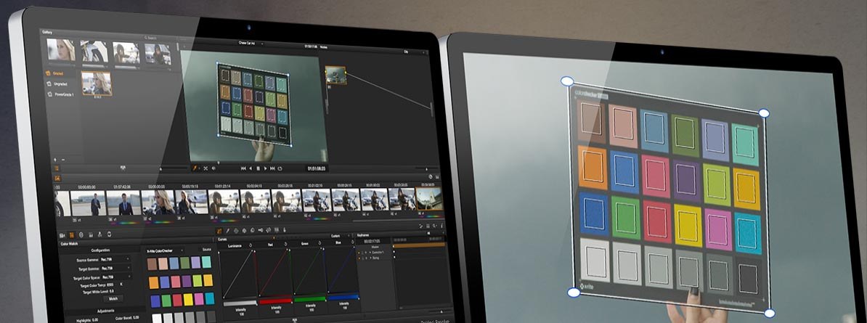Click the color picker wand icon below viewer
The image size is (867, 323).
(195, 168)
